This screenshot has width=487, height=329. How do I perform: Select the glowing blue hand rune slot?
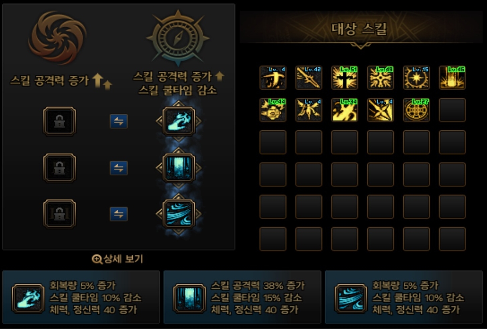point(179,121)
